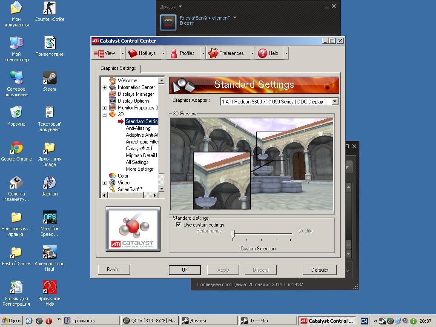This screenshot has width=436, height=327.
Task: Expand the Profiles dropdown arrow
Action: (203, 53)
